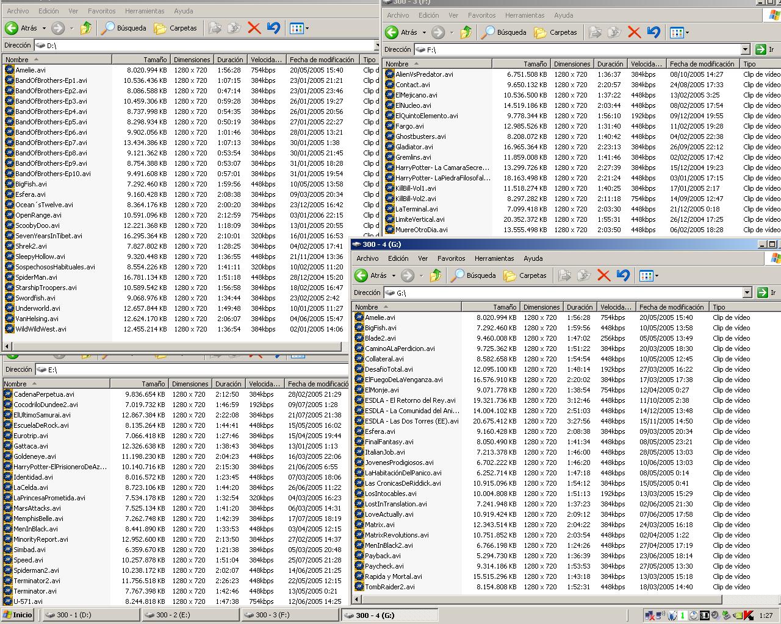Sort by Fecha de modificación in F: window
The image size is (781, 624).
click(x=703, y=64)
